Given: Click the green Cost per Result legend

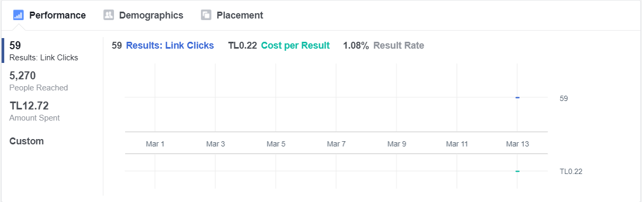Looking at the screenshot, I should [x=295, y=45].
